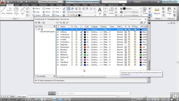This screenshot has width=179, height=101.
Task: Click the Layer States Manager icon
Action: tap(44, 22)
